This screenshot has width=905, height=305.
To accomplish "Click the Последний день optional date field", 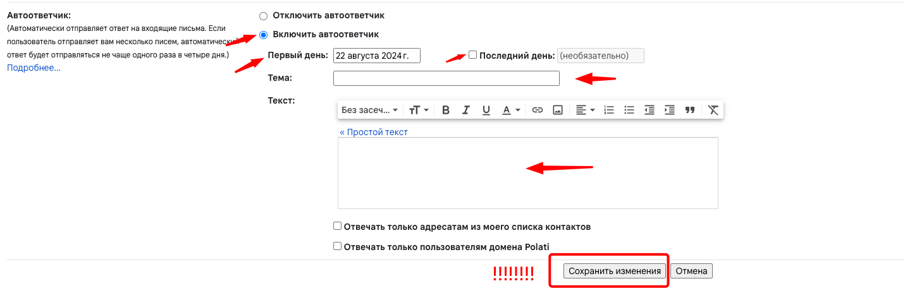I will click(x=600, y=56).
